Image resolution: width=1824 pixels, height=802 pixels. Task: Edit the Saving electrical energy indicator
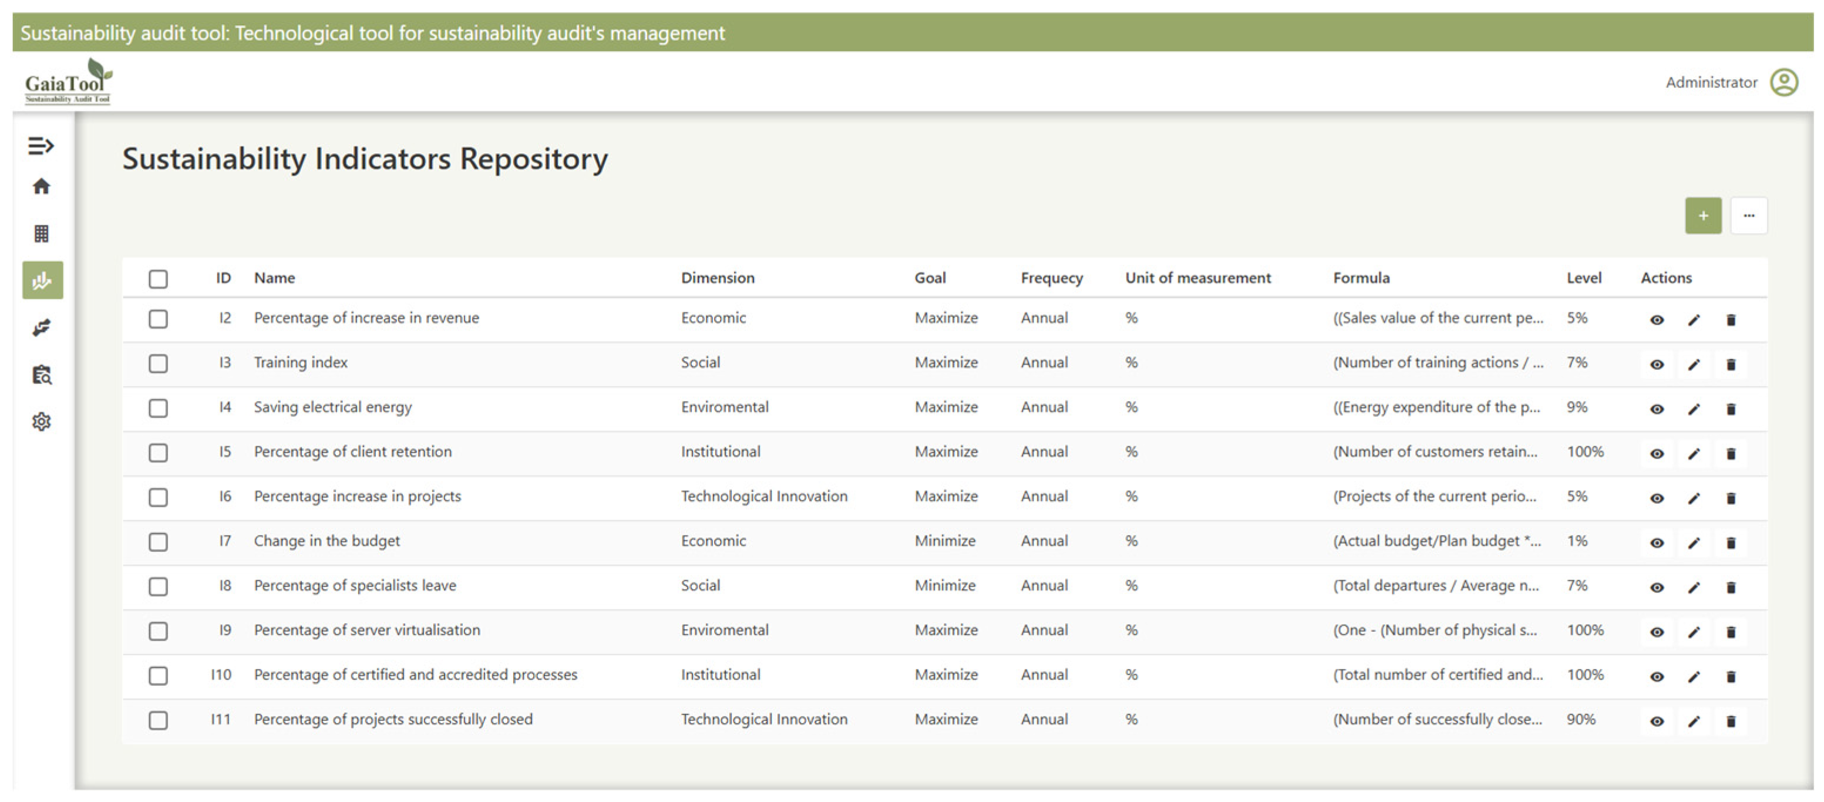tap(1693, 409)
